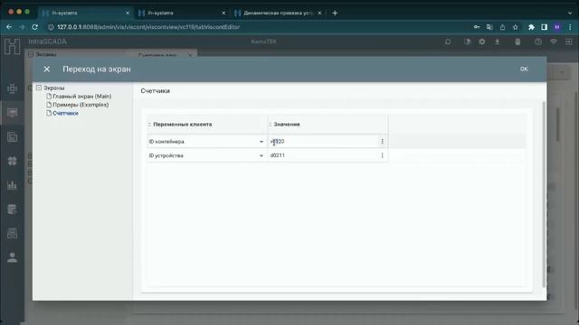Open the devices icon in left sidebar
The width and height of the screenshot is (579, 325).
click(x=12, y=88)
